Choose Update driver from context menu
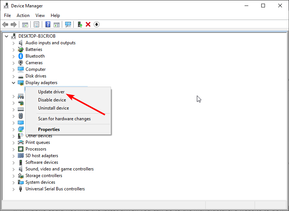The image size is (289, 211). point(68,92)
